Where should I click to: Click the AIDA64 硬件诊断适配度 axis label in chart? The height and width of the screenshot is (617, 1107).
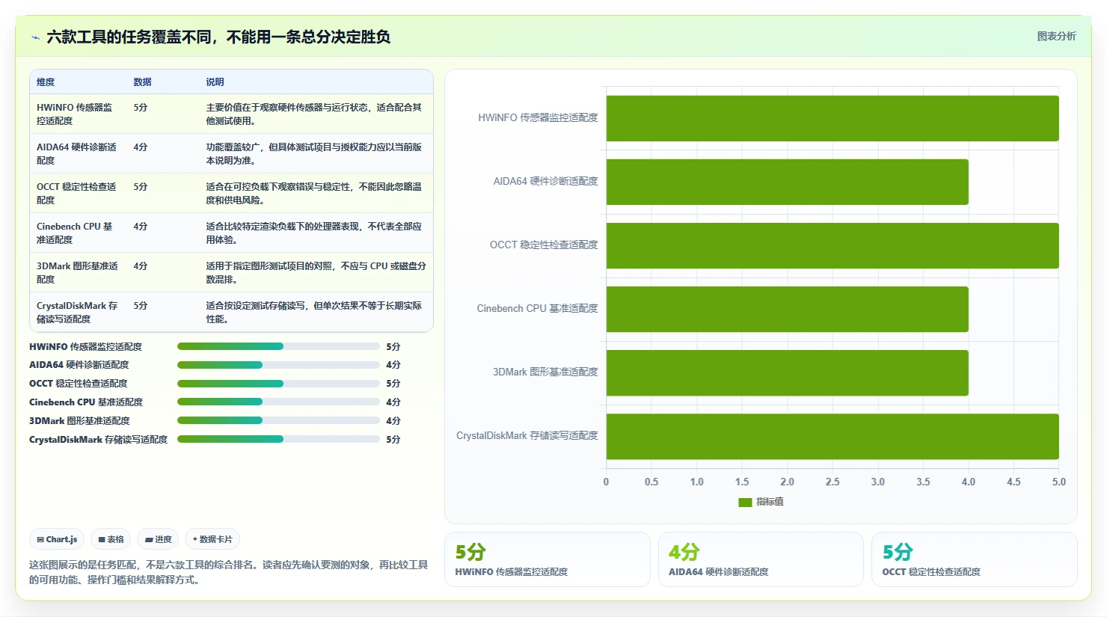pos(545,181)
